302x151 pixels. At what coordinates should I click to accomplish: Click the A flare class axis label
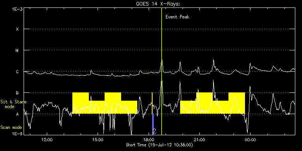(17, 114)
